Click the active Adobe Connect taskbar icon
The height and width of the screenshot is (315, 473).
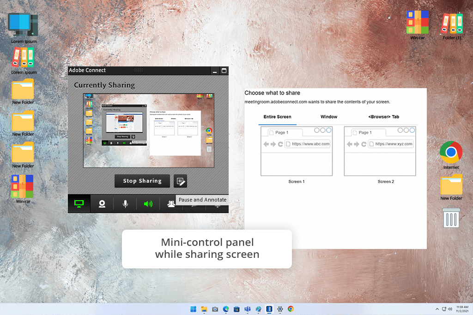tap(269, 309)
